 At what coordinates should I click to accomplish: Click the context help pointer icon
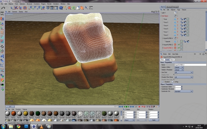87,8
